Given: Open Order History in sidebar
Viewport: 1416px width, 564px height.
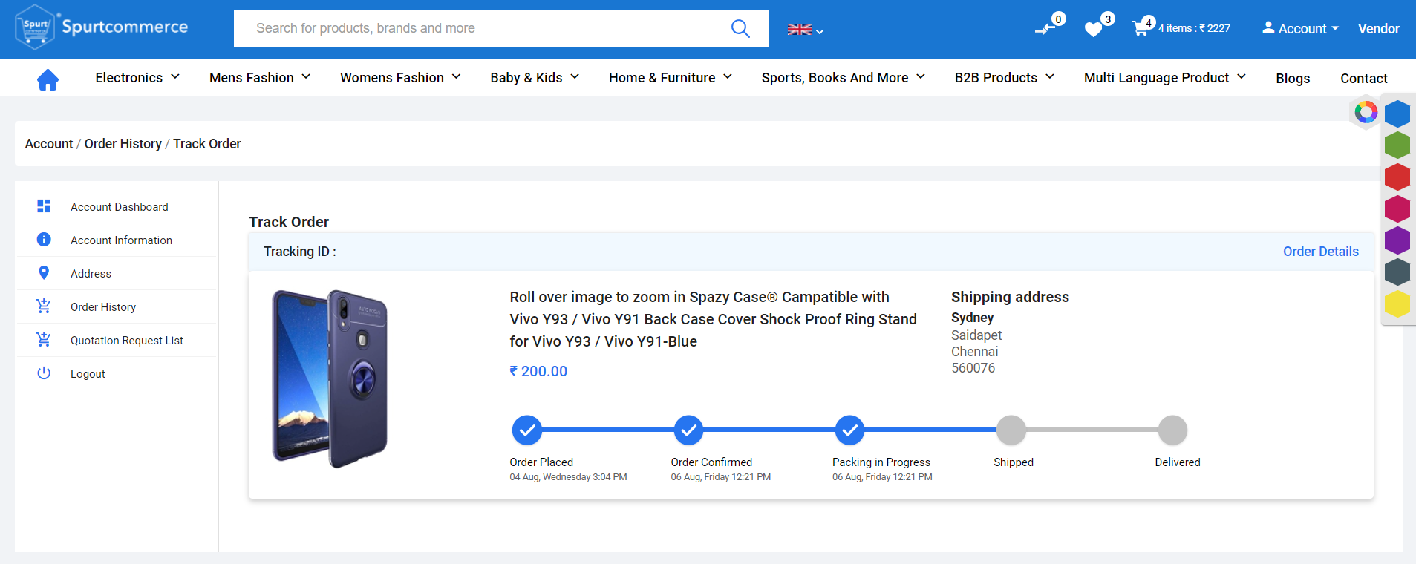Looking at the screenshot, I should click(103, 306).
